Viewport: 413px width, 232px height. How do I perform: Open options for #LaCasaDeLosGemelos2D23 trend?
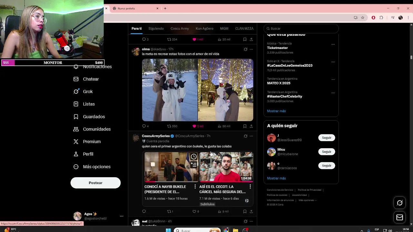(x=333, y=62)
